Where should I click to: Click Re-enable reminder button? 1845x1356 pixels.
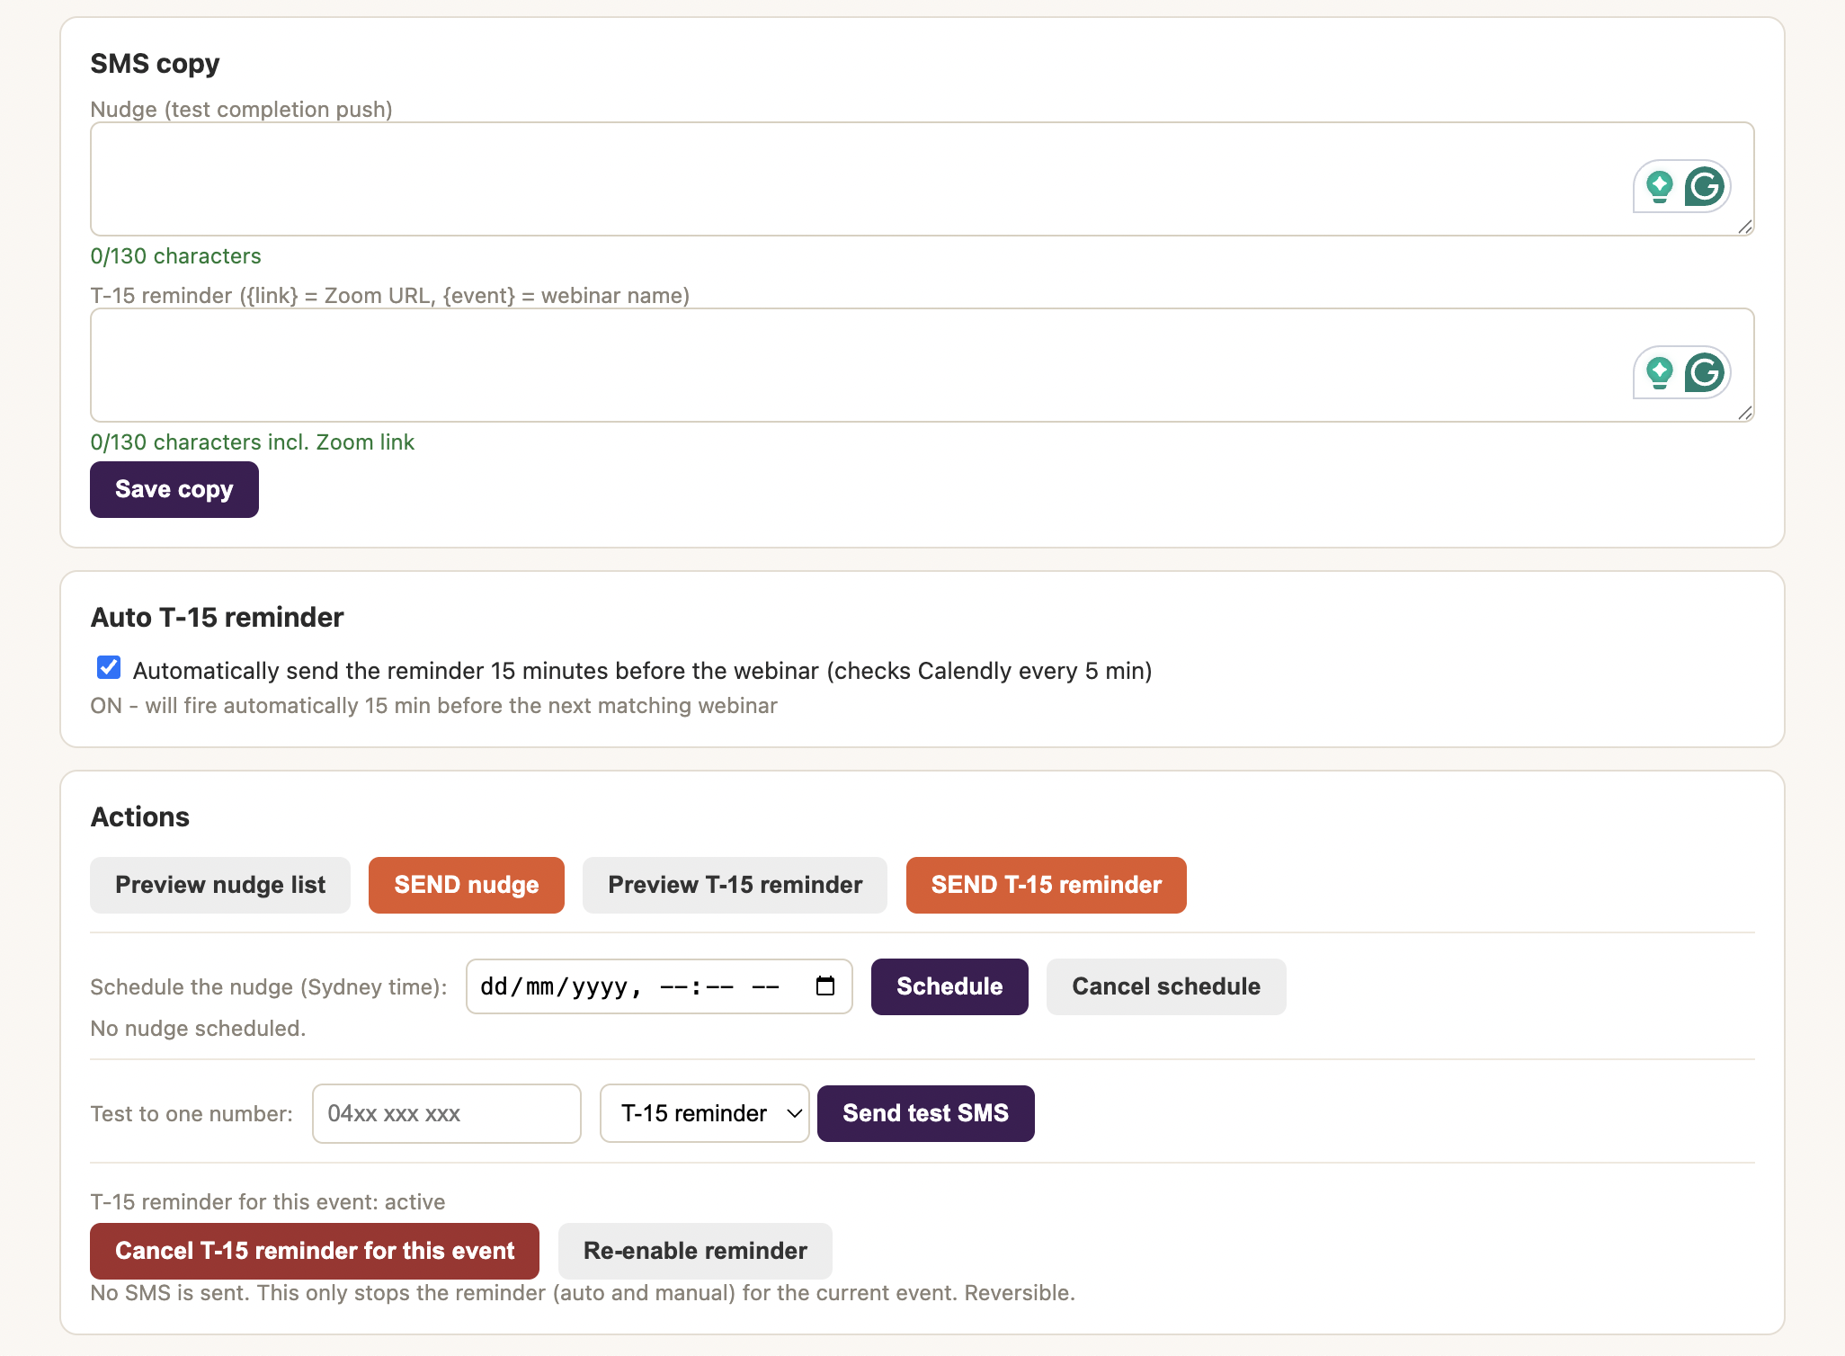tap(695, 1251)
